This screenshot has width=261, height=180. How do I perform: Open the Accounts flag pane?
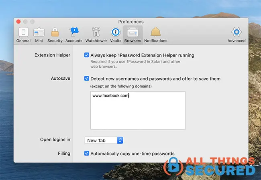(74, 35)
